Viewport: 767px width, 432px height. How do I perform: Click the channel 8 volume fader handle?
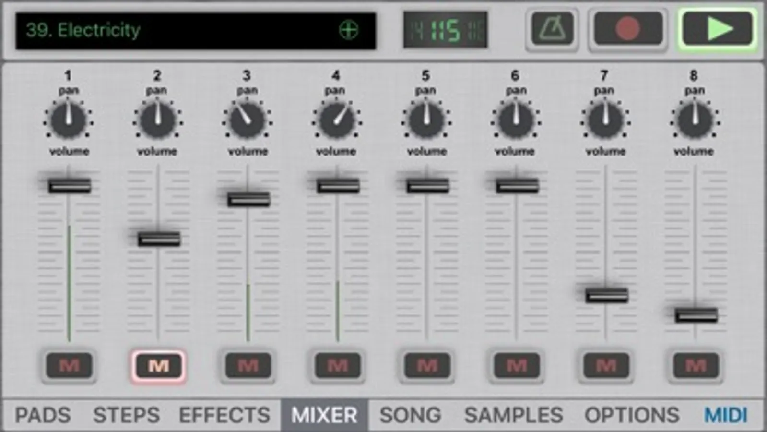[x=696, y=315]
